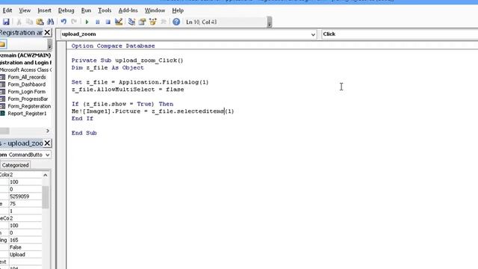Toggle Design Mode icon

coord(119,22)
